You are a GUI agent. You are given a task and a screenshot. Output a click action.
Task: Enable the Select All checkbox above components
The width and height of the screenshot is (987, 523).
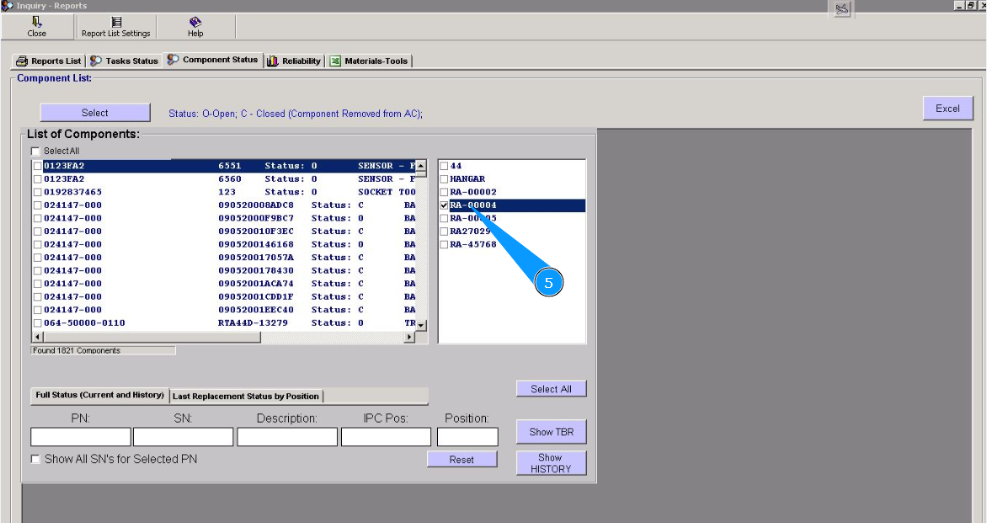35,151
